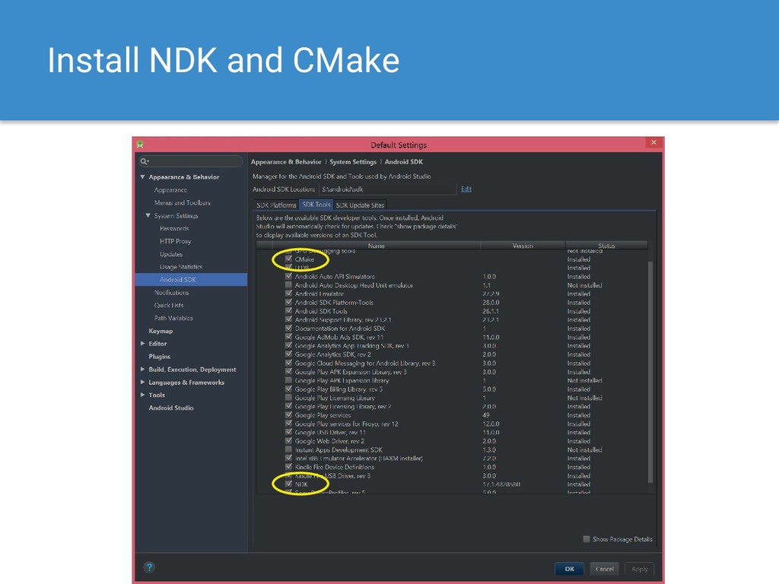The image size is (779, 584).
Task: Check Google Play APK Expansion library version 1
Action: 288,380
